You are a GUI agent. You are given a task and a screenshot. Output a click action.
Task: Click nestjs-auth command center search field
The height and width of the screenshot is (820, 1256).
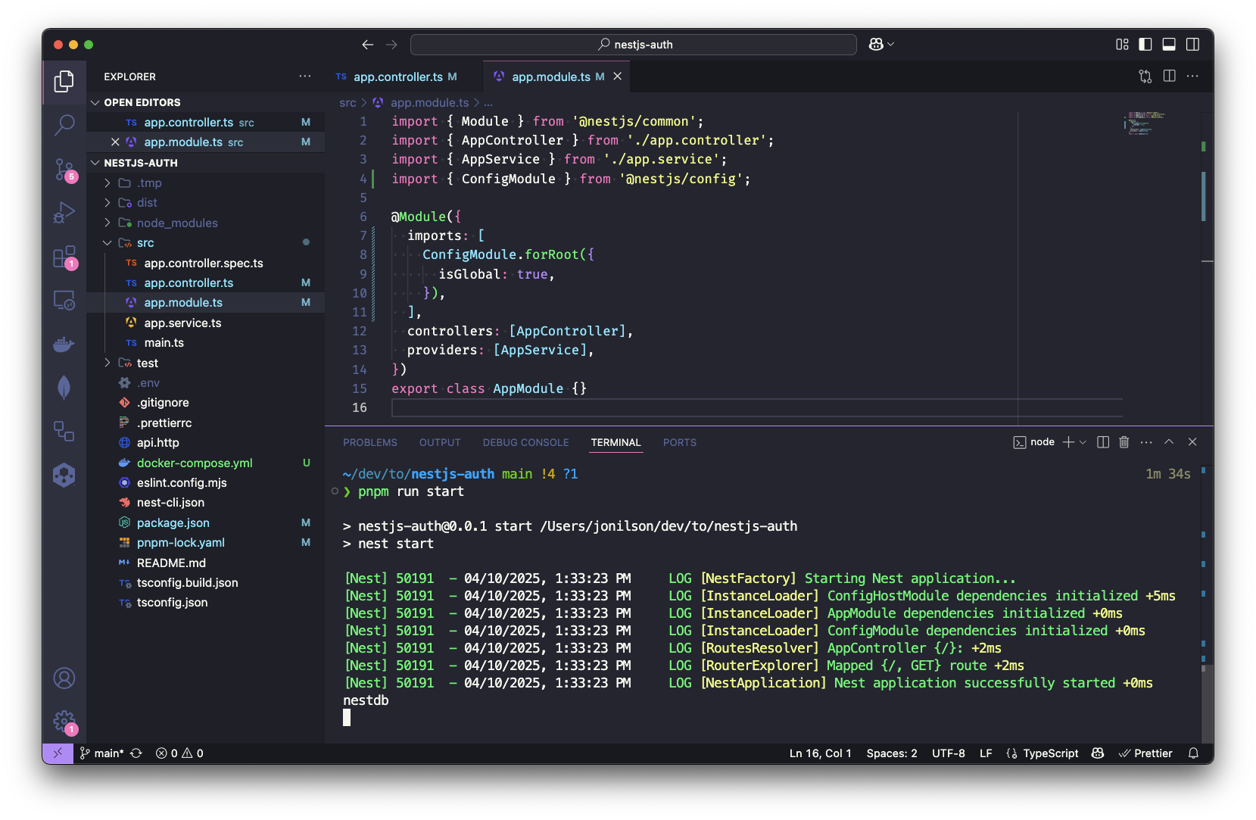(x=634, y=45)
